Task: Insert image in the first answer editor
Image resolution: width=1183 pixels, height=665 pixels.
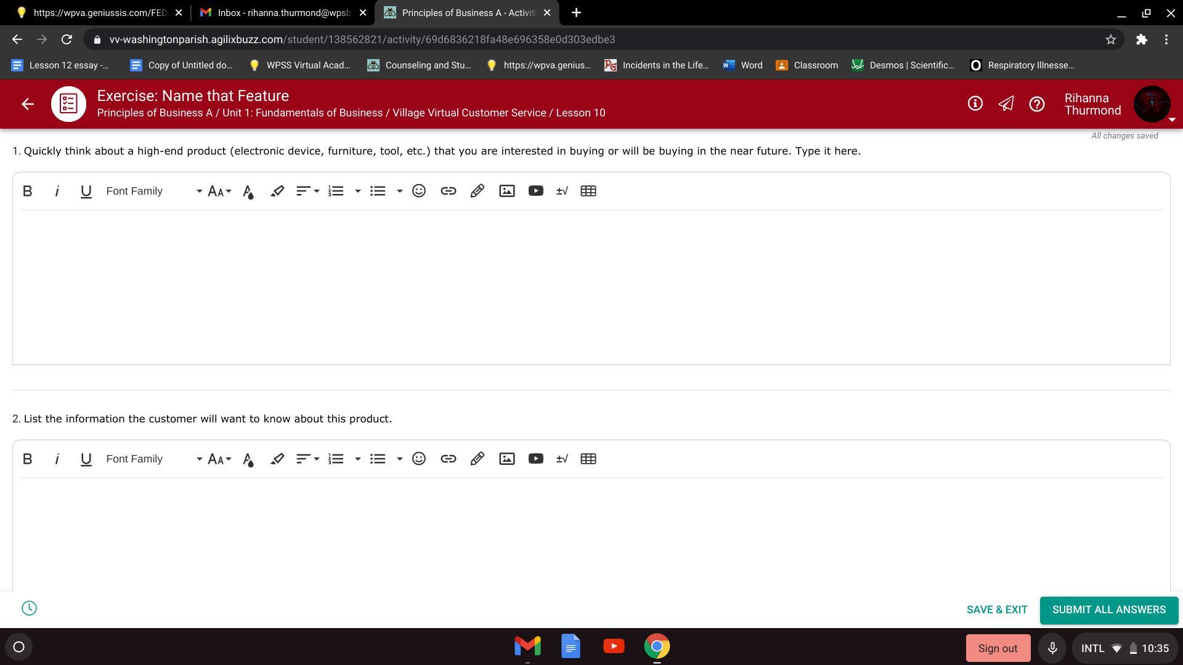Action: point(506,191)
